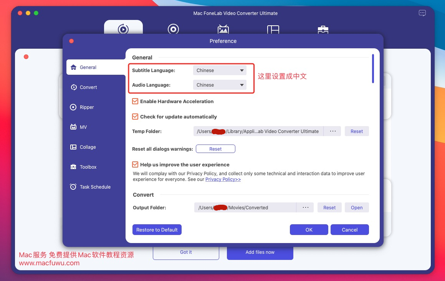Toggle Enable Hardware Acceleration checkbox
Screen dimensions: 445x281
[x=135, y=101]
